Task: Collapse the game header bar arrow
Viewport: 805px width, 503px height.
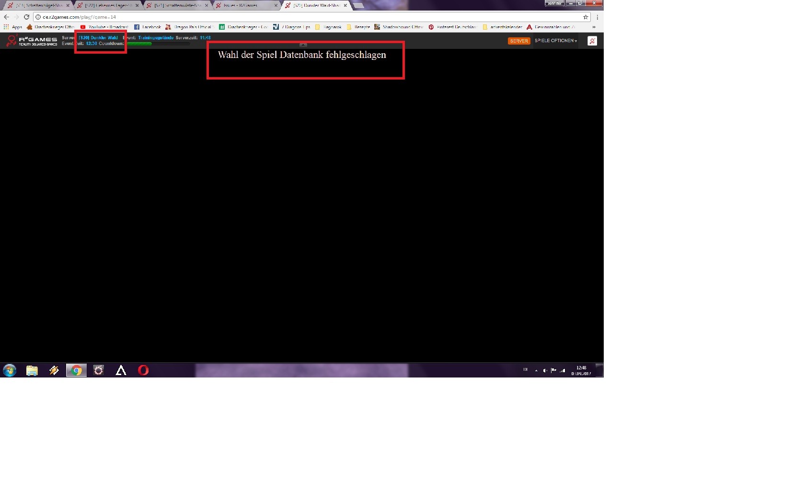Action: point(303,45)
